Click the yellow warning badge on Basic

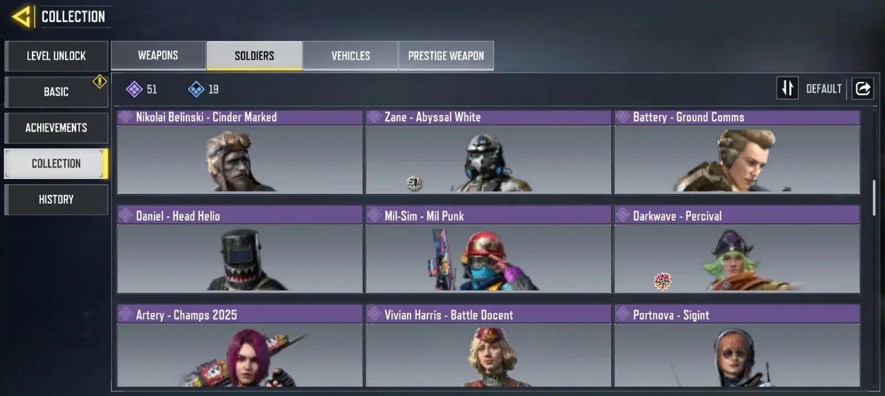pos(100,81)
